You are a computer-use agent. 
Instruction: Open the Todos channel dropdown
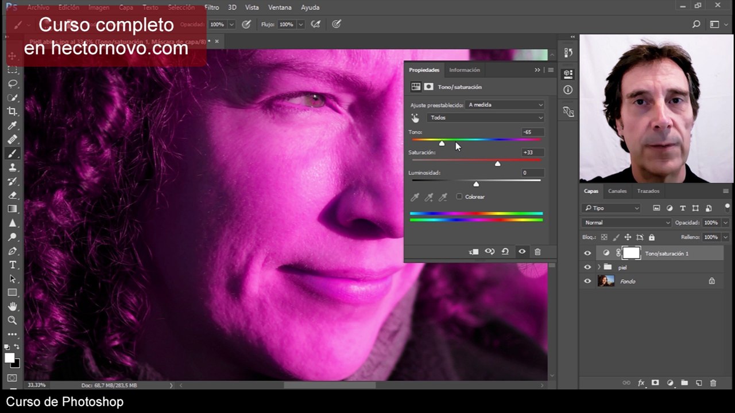point(485,118)
